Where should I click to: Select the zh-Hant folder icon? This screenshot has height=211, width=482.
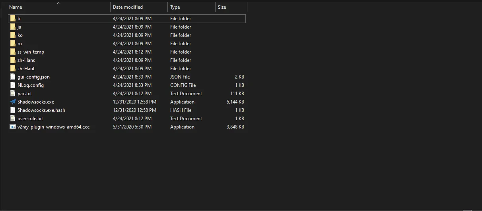[13, 69]
